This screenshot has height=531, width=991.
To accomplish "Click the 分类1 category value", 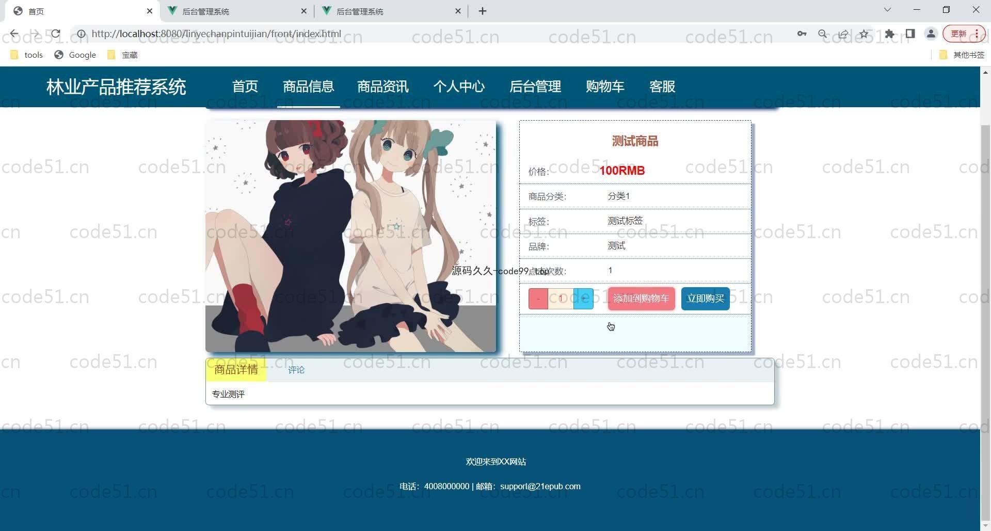I will [618, 196].
